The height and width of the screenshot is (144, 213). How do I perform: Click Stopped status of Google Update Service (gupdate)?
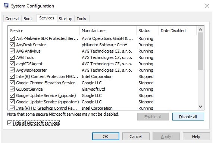pyautogui.click(x=146, y=96)
